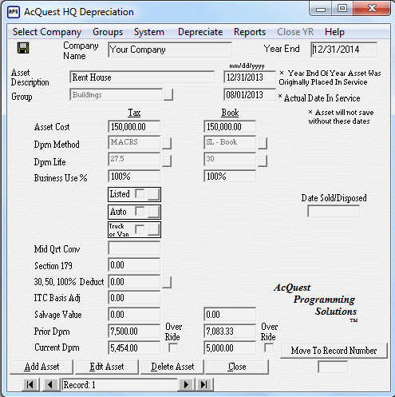Click the grayed Close YR menu
This screenshot has width=395, height=397.
295,32
